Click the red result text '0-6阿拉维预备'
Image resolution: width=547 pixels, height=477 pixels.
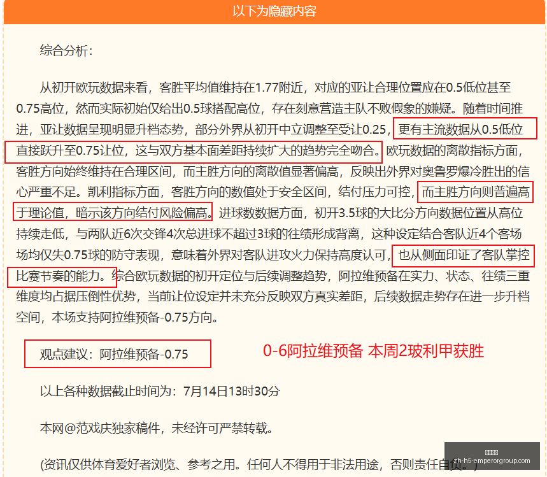coord(313,351)
